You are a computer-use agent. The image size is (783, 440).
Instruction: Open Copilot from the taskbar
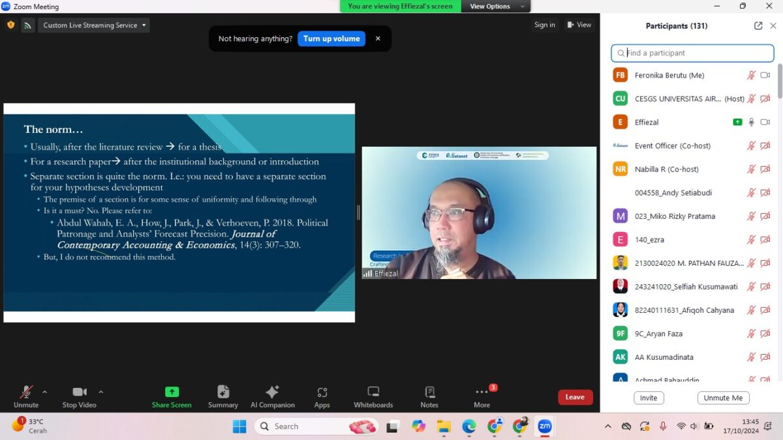pyautogui.click(x=418, y=426)
